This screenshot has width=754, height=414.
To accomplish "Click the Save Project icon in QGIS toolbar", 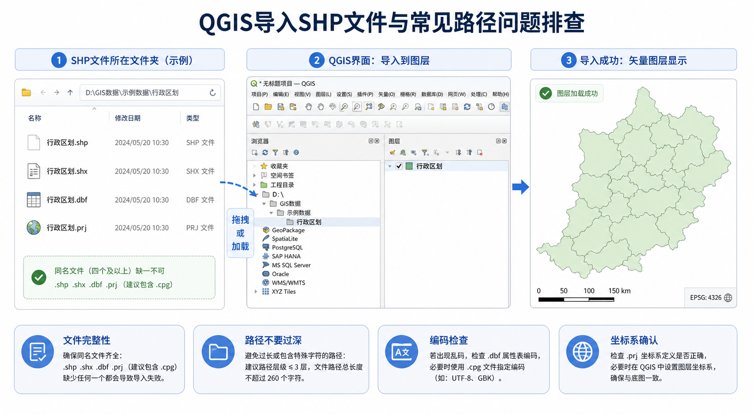I will [281, 107].
